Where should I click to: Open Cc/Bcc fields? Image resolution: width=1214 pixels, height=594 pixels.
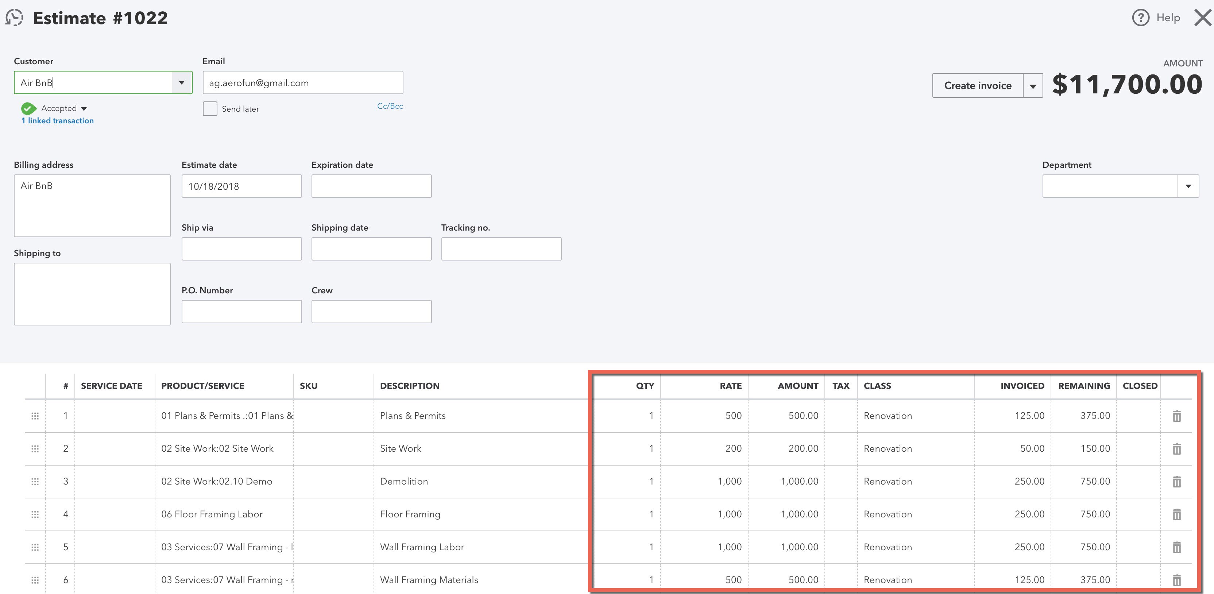coord(390,105)
